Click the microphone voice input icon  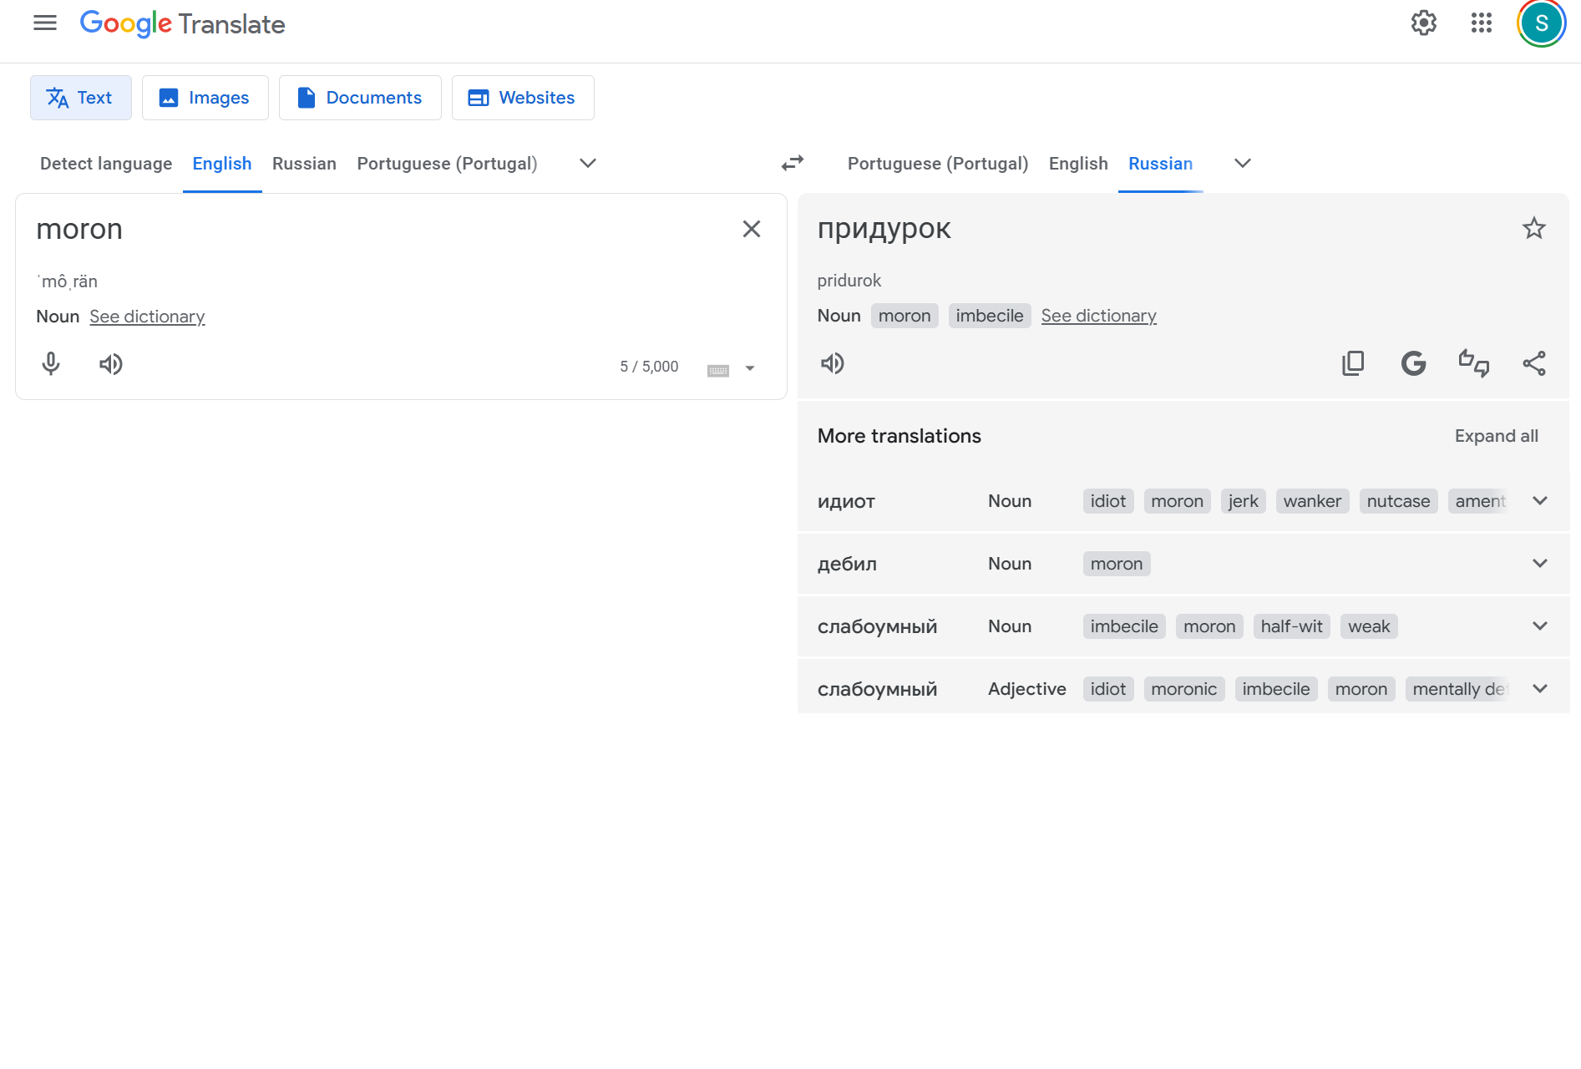pyautogui.click(x=51, y=364)
